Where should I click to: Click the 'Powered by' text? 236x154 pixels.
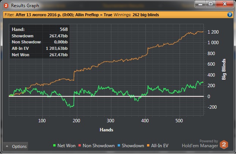click(209, 141)
